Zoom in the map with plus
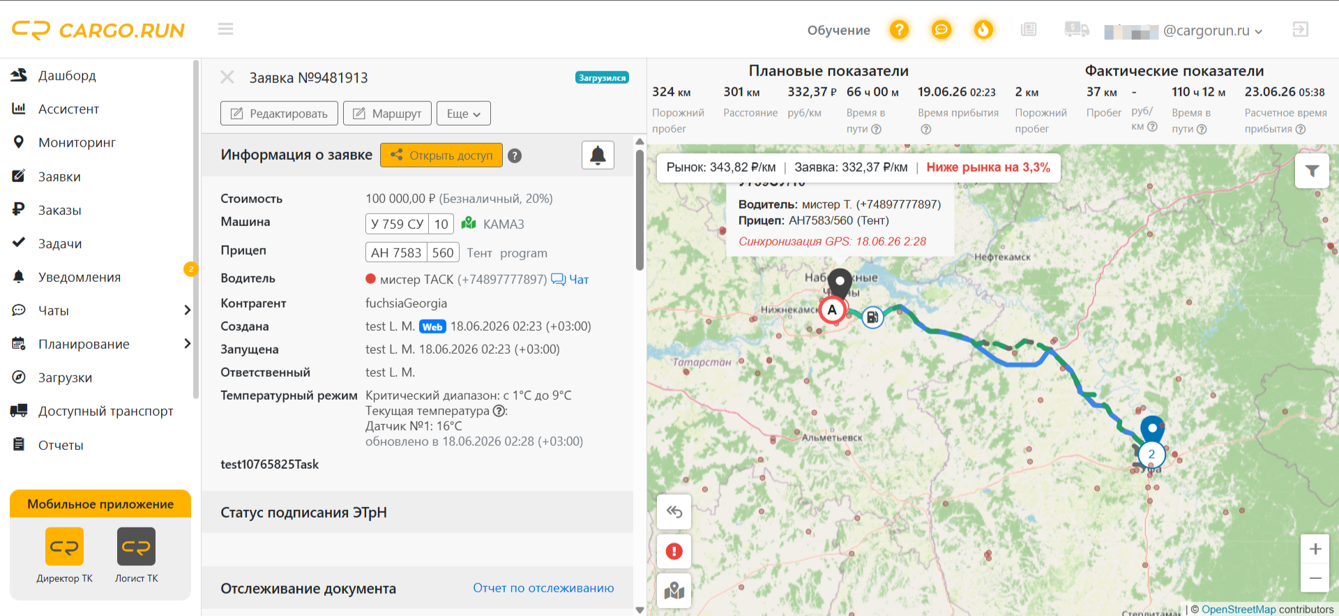The height and width of the screenshot is (616, 1339). [x=1315, y=549]
